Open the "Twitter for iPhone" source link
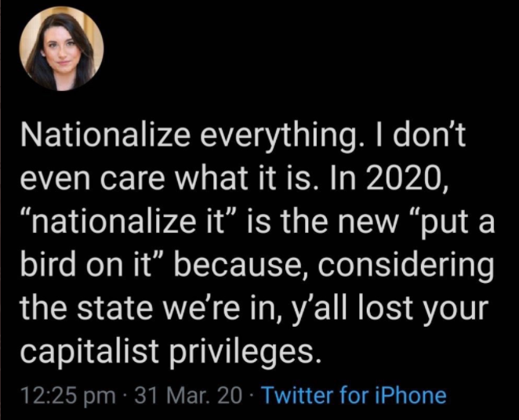519x420 pixels. pyautogui.click(x=354, y=396)
